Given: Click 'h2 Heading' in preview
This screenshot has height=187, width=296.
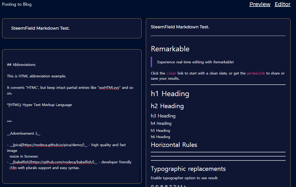Looking at the screenshot, I should click(x=167, y=106).
